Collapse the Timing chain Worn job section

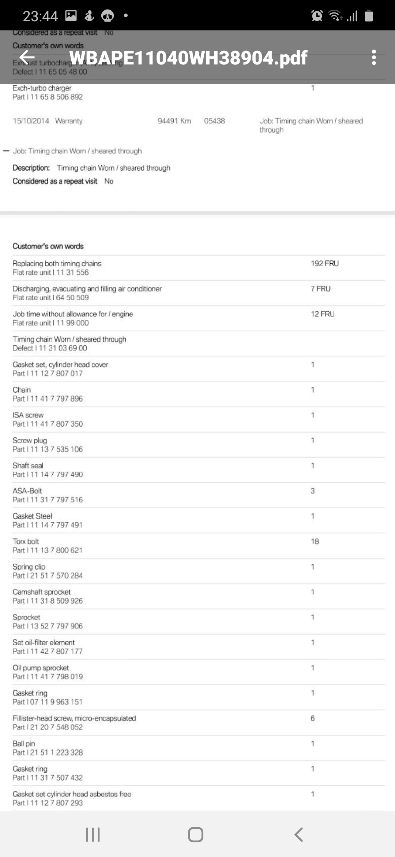6,151
